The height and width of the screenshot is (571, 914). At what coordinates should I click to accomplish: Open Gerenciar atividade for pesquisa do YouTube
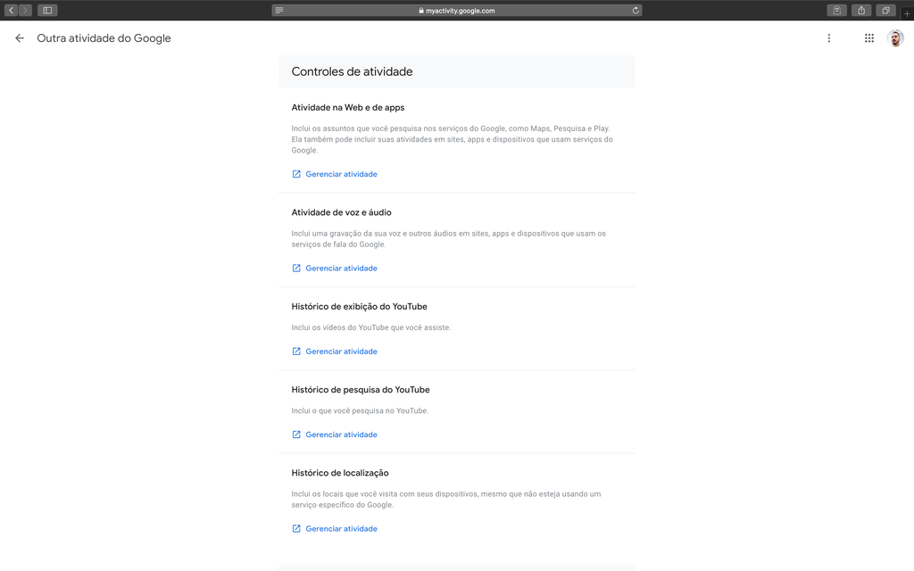341,434
